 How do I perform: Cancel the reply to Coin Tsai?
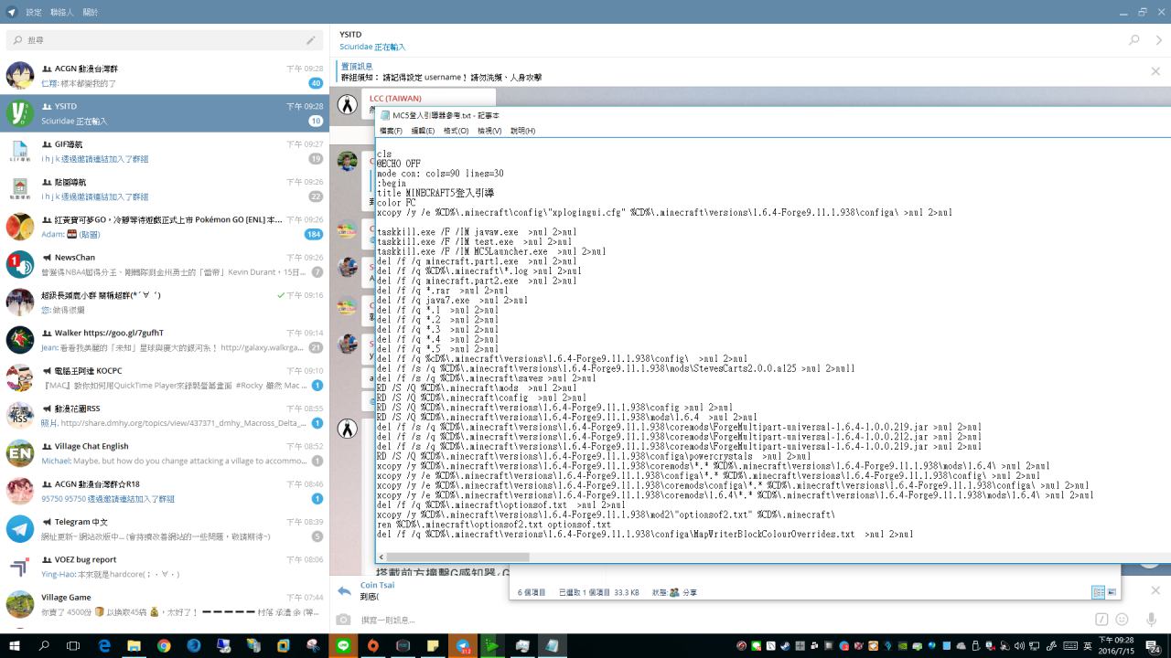[1155, 590]
